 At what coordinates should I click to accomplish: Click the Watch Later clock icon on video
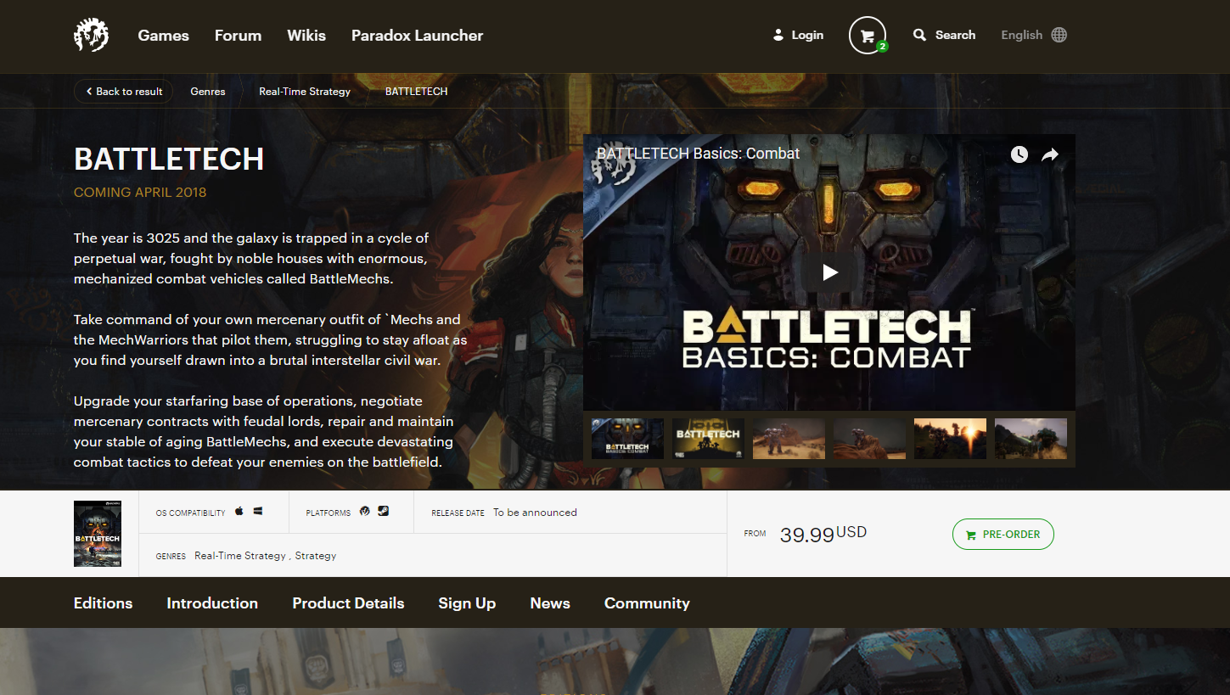[x=1019, y=154]
